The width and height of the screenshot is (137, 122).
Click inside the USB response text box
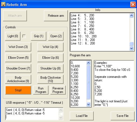click(32, 114)
